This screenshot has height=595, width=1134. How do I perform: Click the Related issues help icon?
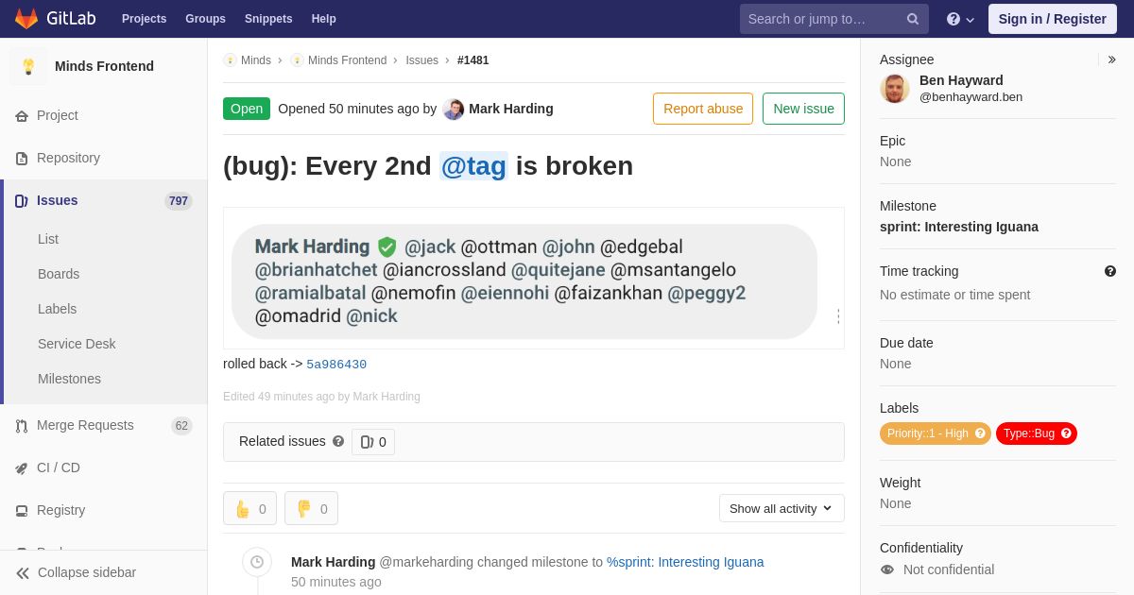338,441
